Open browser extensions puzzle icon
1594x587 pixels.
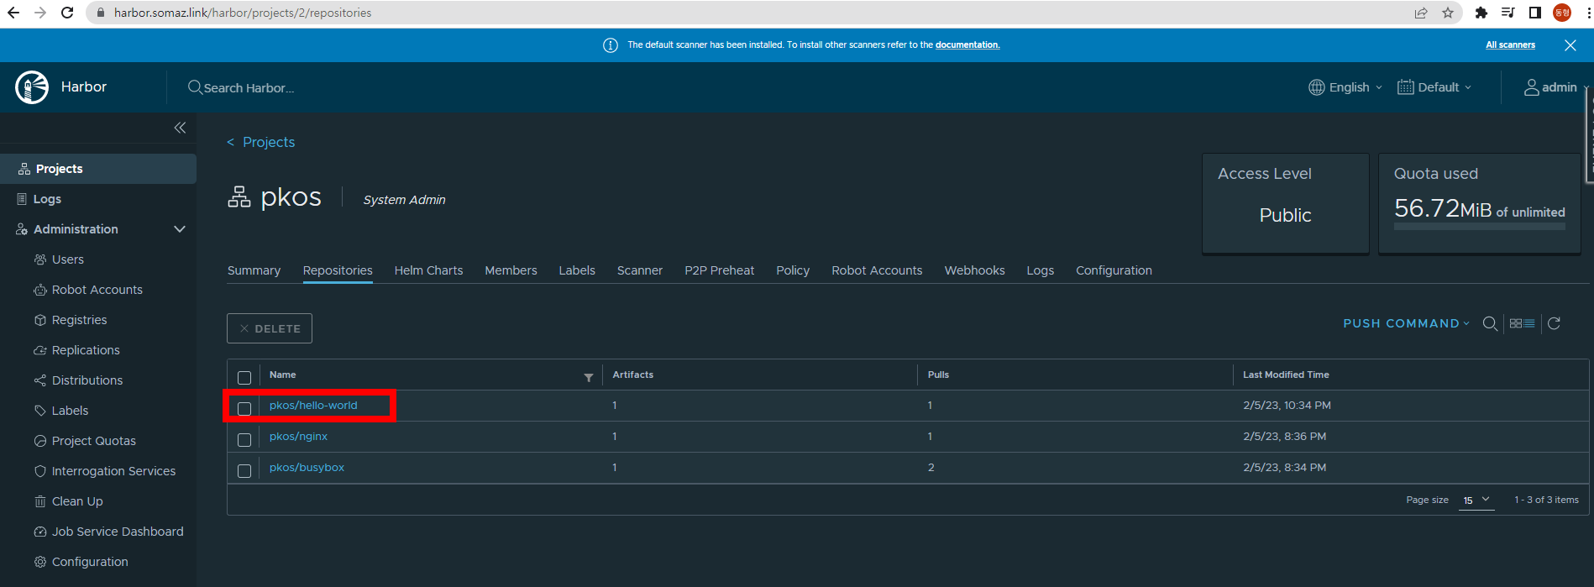[1481, 13]
